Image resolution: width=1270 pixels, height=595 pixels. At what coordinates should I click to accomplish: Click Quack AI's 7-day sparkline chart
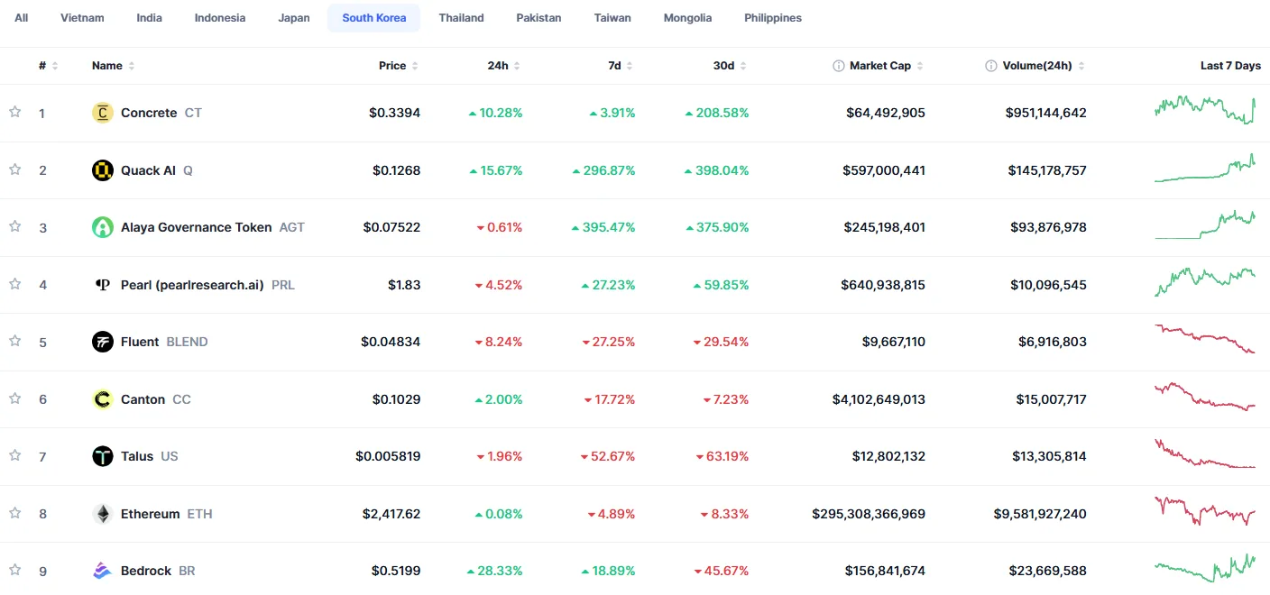1204,168
